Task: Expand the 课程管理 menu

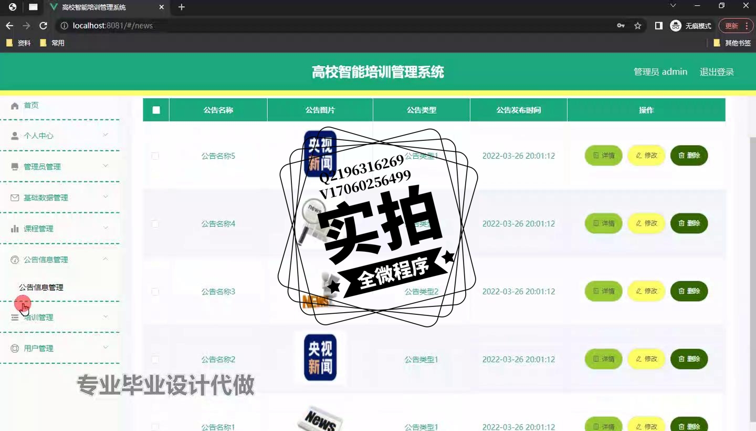Action: [x=60, y=229]
